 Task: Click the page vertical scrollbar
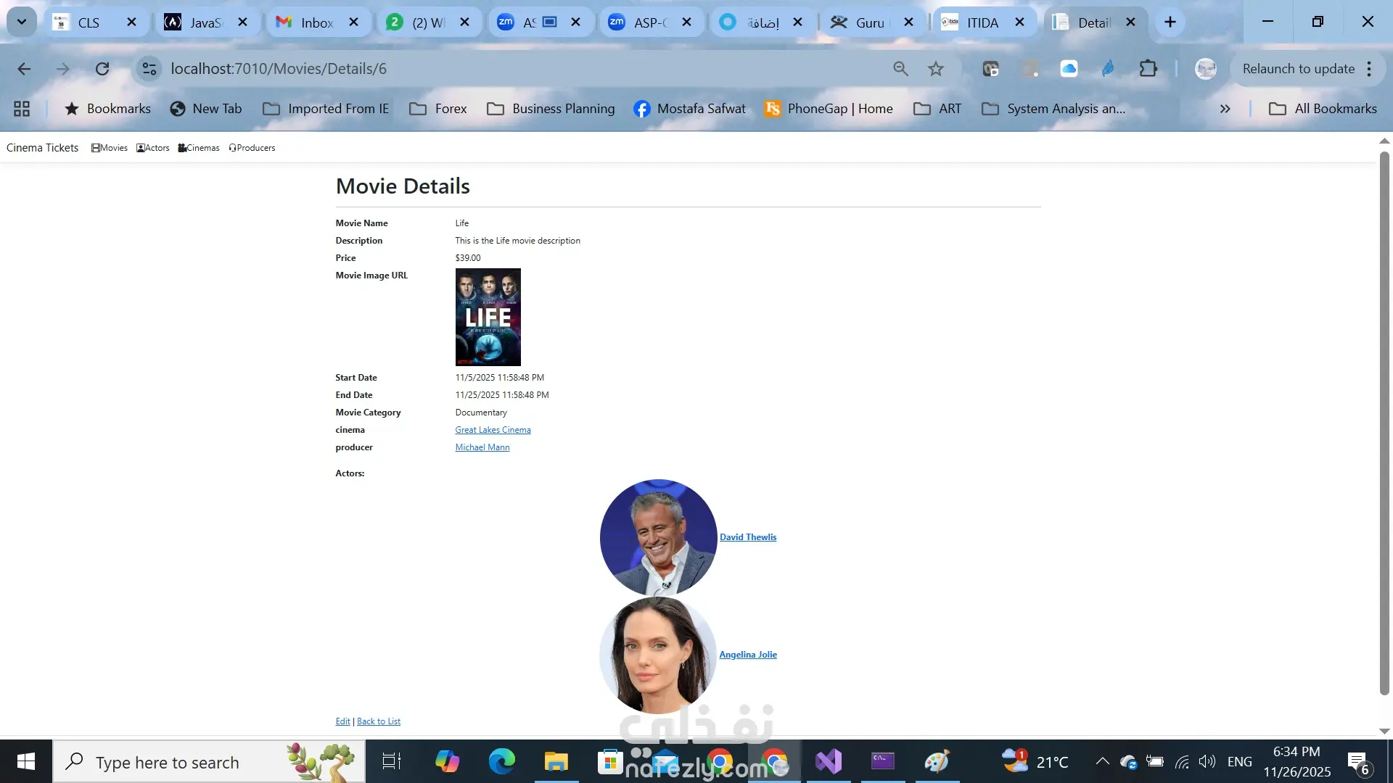1384,420
